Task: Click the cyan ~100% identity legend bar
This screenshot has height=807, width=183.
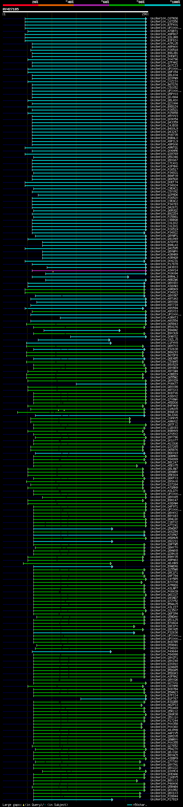Action: point(163,5)
